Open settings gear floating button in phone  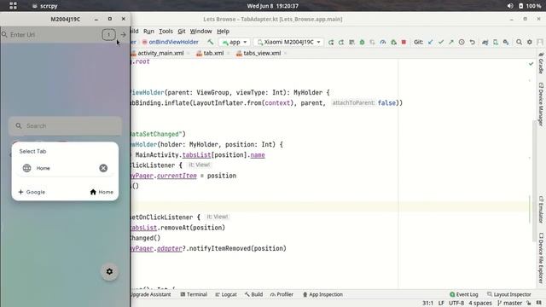(109, 271)
